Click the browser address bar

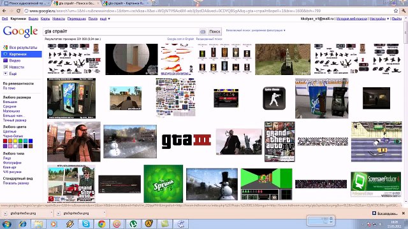[208, 11]
